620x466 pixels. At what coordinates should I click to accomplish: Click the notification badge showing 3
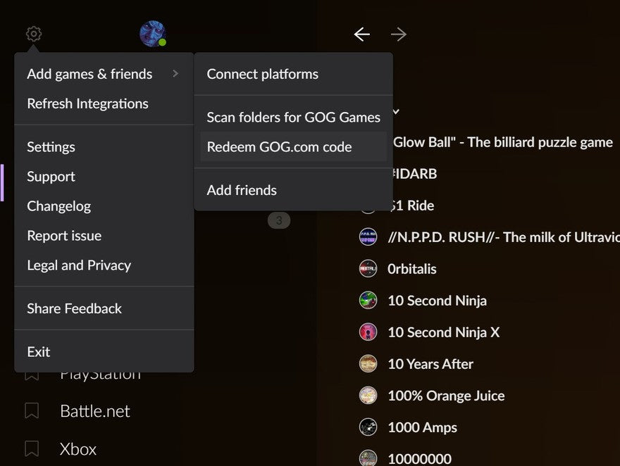(279, 220)
